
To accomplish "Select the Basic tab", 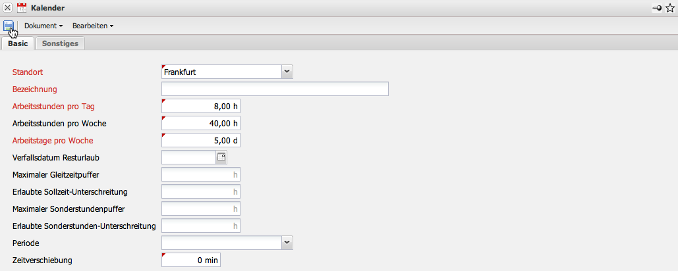I will pos(18,43).
